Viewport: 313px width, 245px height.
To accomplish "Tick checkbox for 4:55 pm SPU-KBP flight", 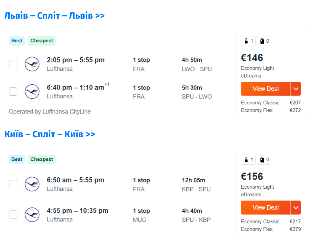I will pos(13,215).
